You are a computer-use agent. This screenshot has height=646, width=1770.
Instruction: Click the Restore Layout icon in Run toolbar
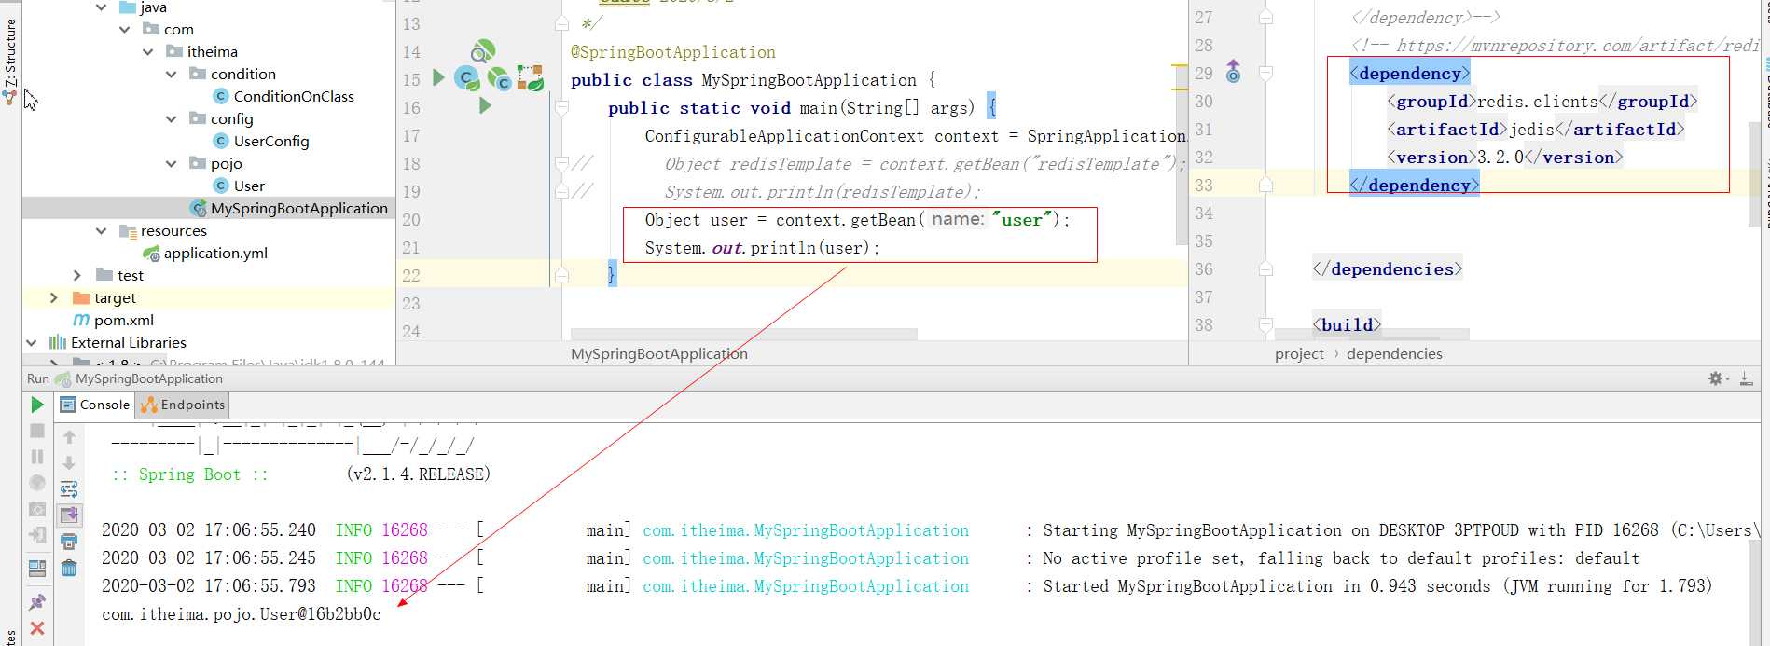[x=37, y=568]
